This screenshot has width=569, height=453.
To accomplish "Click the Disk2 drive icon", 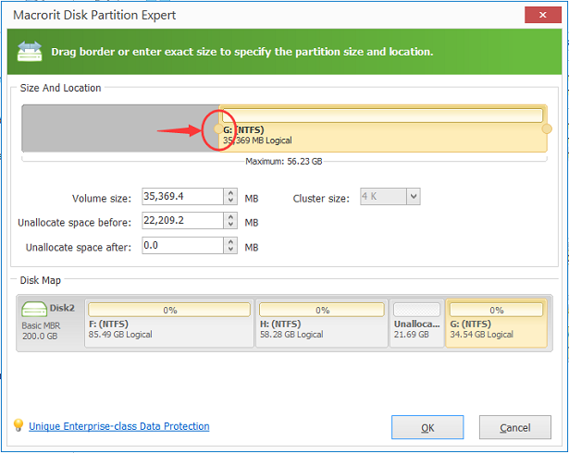I will (34, 309).
